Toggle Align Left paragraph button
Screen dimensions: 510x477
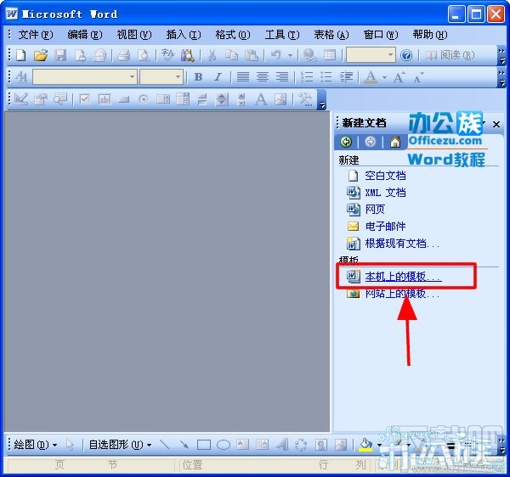(242, 77)
